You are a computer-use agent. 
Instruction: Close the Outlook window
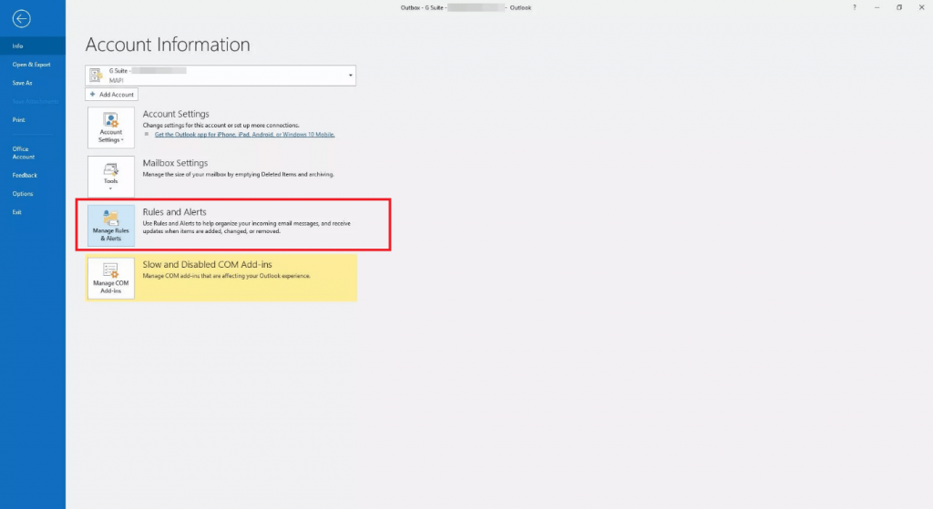pyautogui.click(x=922, y=7)
